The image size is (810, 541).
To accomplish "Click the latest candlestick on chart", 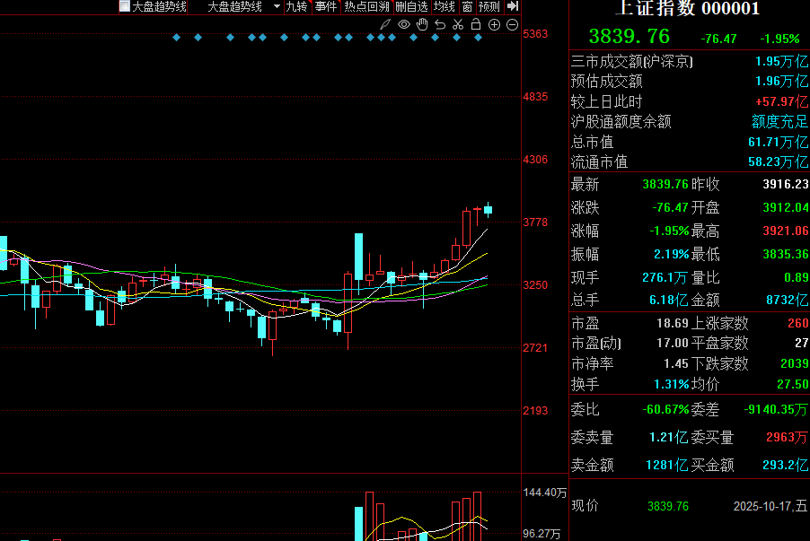I will tap(488, 210).
